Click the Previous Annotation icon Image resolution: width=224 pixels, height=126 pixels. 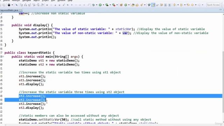(x=181, y=5)
